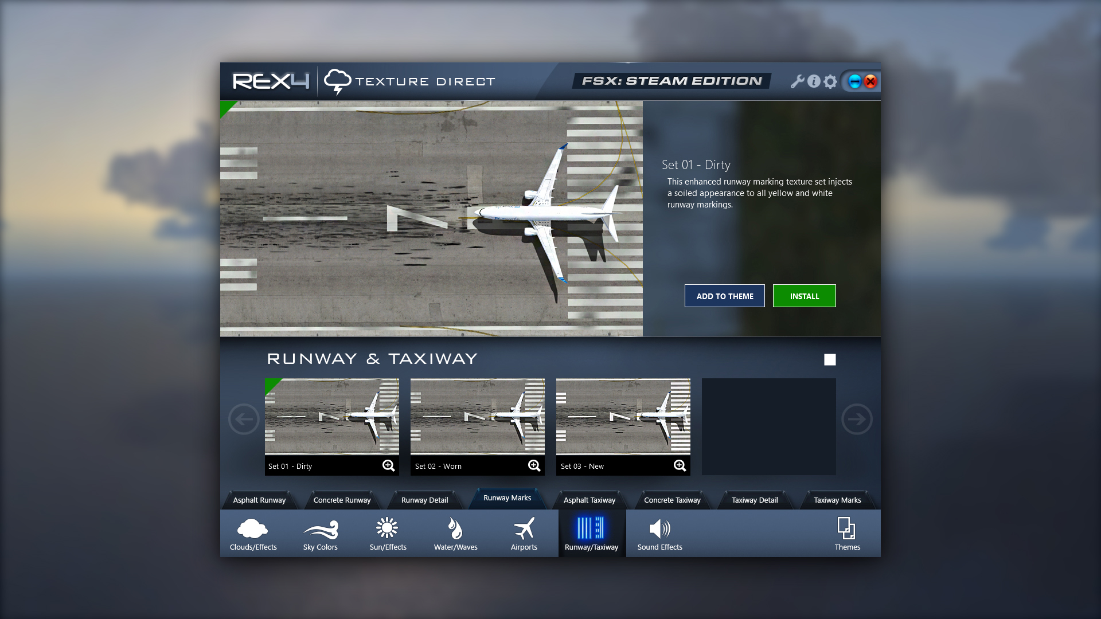Image resolution: width=1101 pixels, height=619 pixels.
Task: Open application settings via gear icon
Action: click(x=830, y=81)
